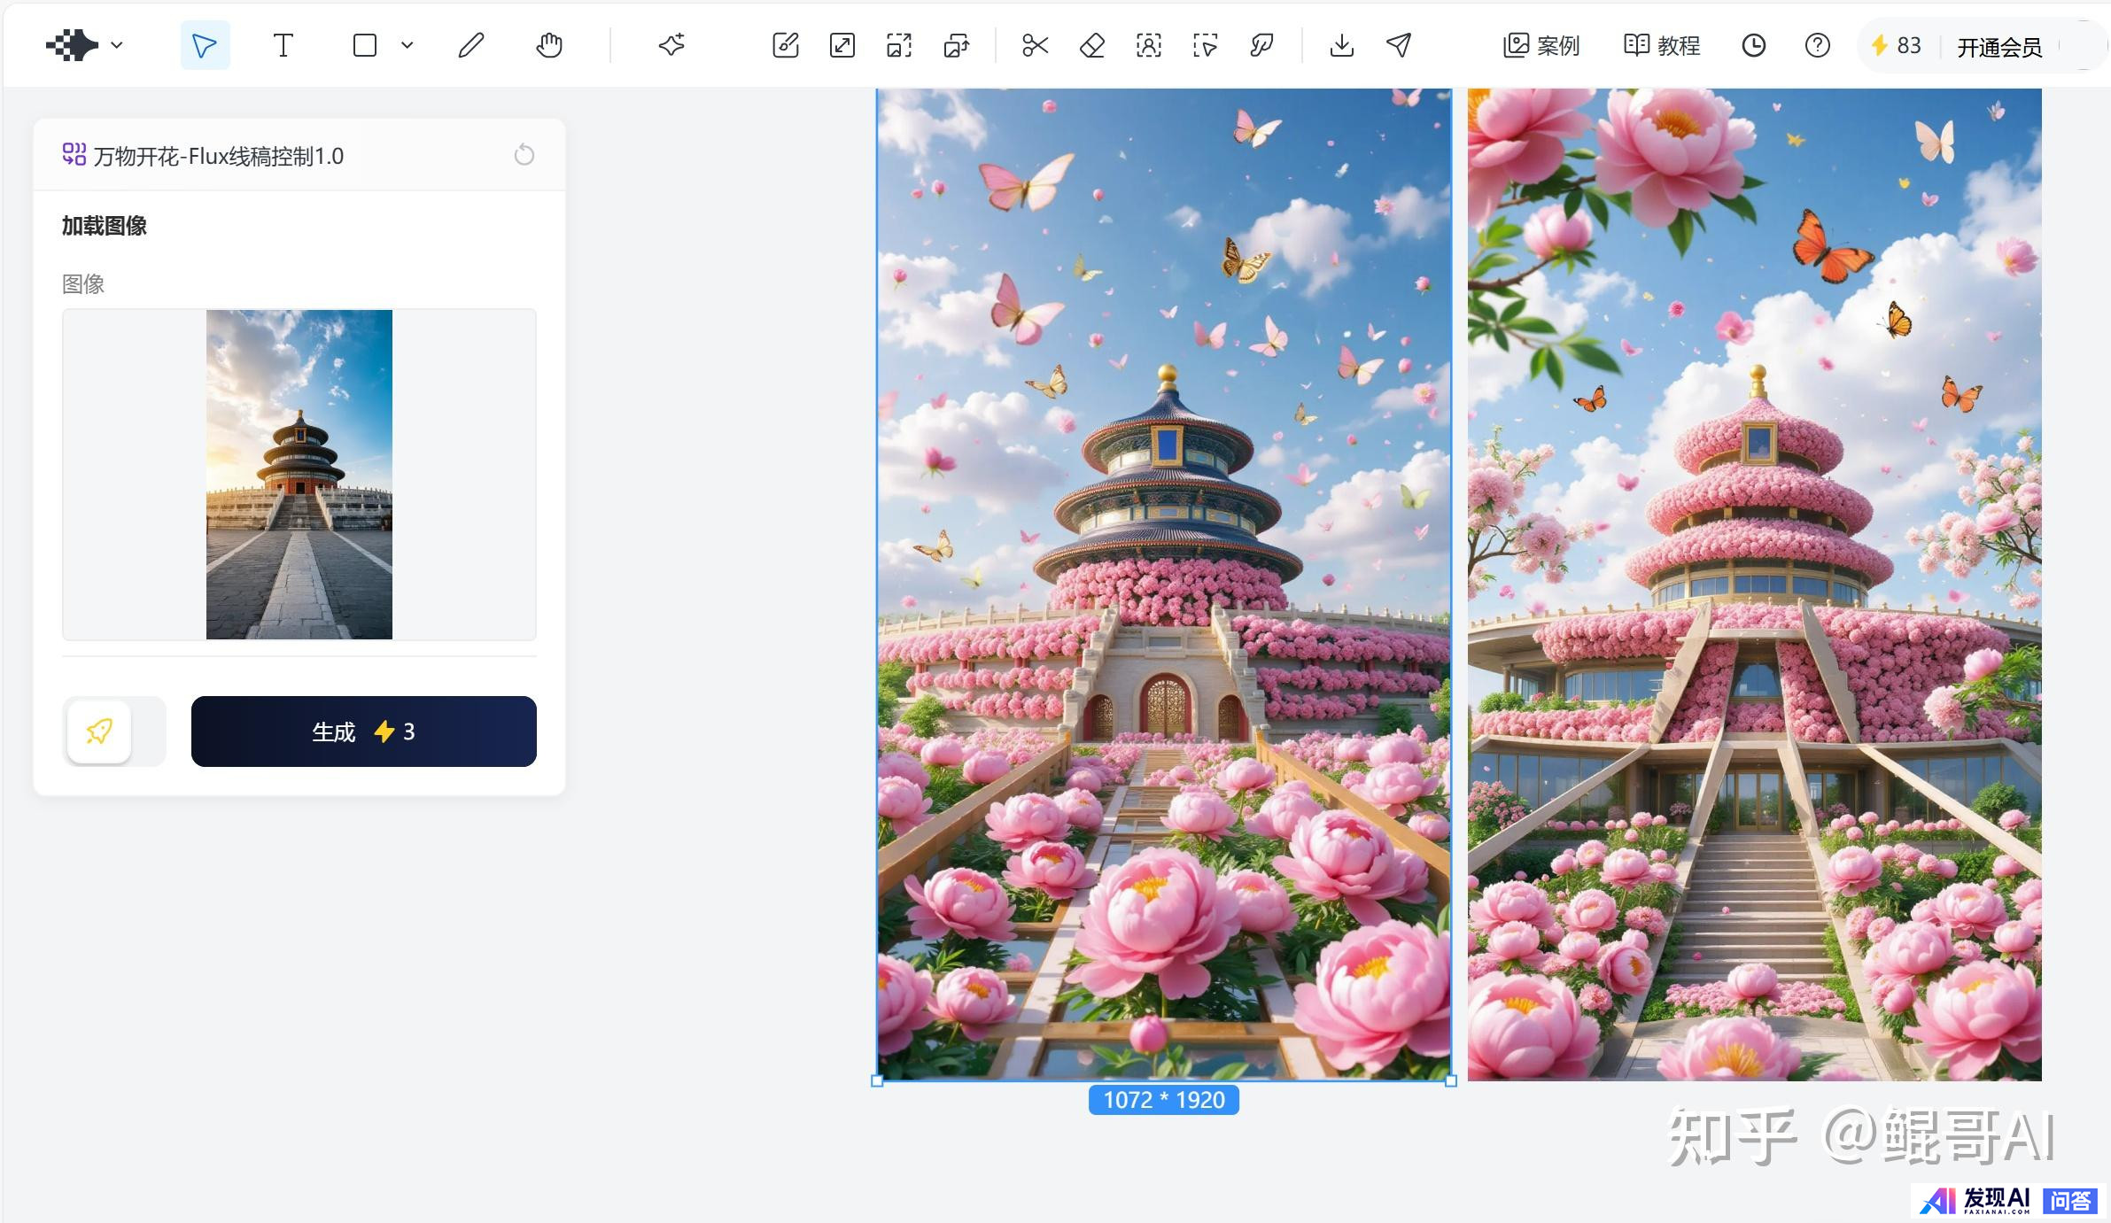Select the scissors cutout tool
Viewport: 2111px width, 1223px height.
1035,45
